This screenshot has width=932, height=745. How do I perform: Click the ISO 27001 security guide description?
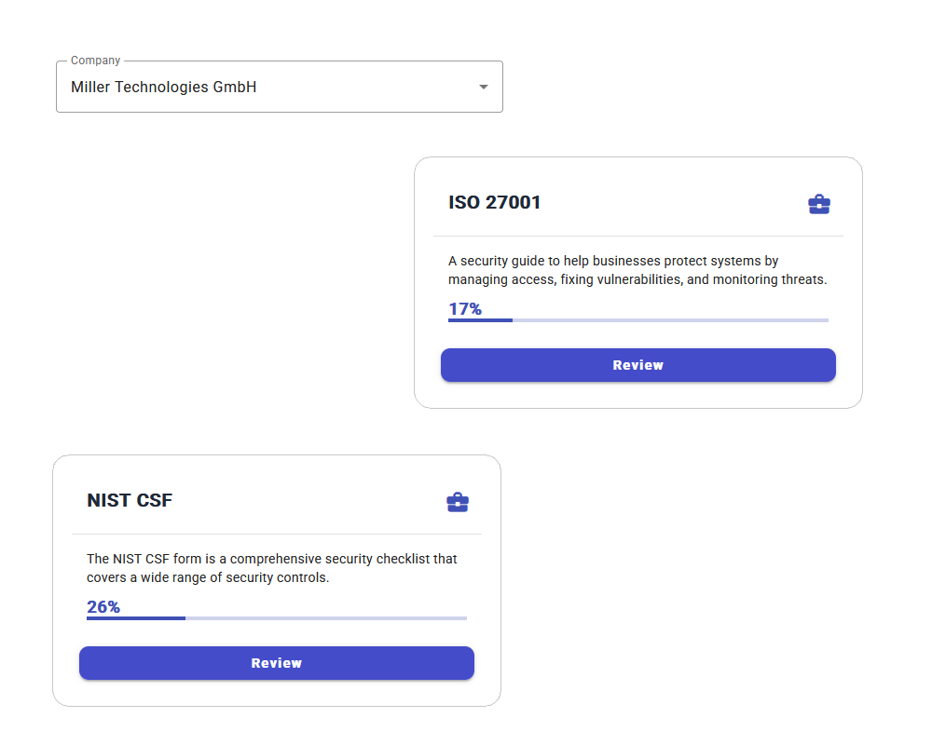point(637,270)
